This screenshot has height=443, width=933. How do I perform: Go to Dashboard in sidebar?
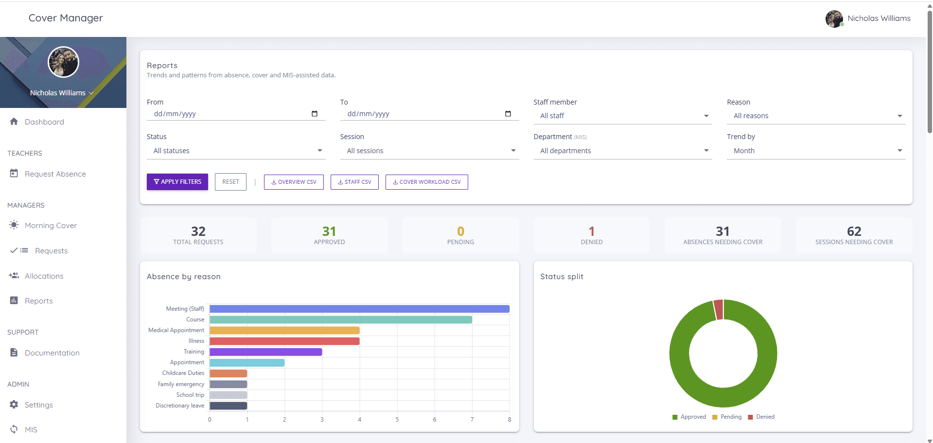coord(44,122)
